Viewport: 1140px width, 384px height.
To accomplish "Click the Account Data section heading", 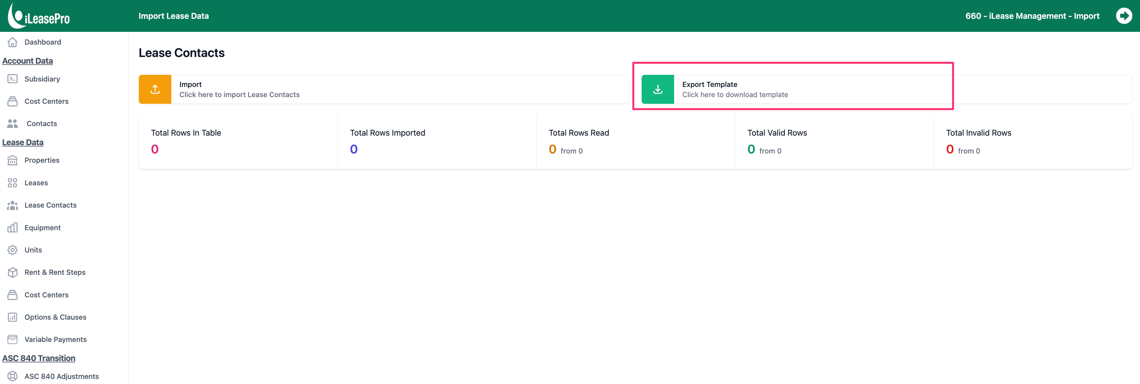I will (x=27, y=61).
